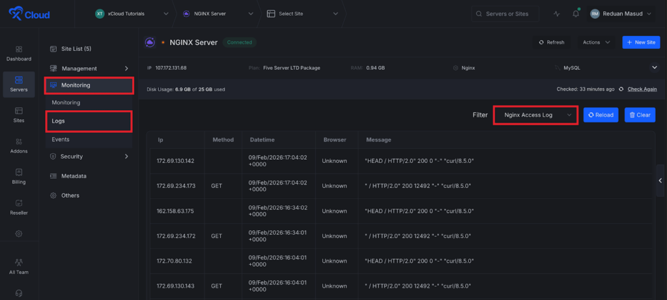
Task: Select the Sites icon in sidebar
Action: coord(18,114)
